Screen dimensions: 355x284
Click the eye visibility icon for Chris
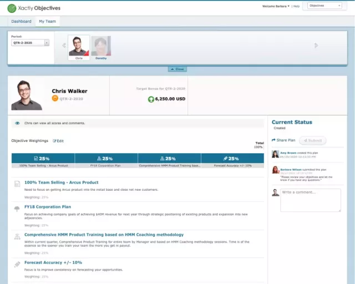click(x=18, y=123)
